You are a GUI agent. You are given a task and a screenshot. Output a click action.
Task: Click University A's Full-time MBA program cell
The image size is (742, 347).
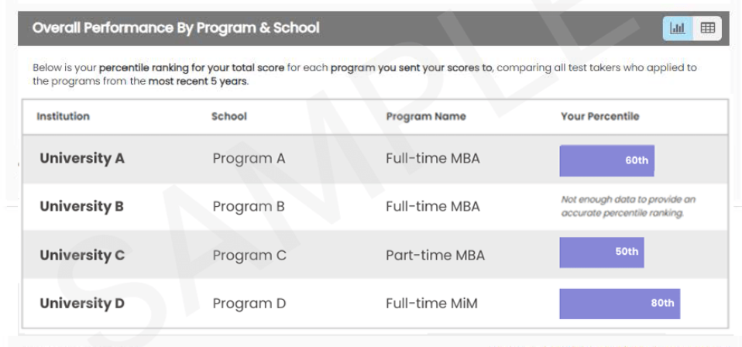pyautogui.click(x=432, y=159)
